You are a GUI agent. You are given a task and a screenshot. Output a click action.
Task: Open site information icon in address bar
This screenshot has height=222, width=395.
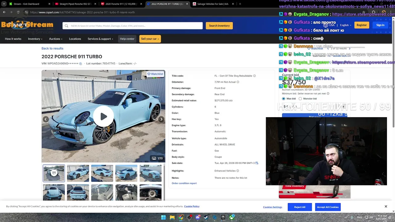pos(26,12)
